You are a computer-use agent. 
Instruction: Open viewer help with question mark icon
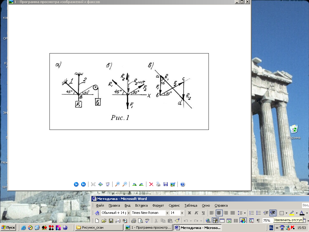(x=183, y=184)
